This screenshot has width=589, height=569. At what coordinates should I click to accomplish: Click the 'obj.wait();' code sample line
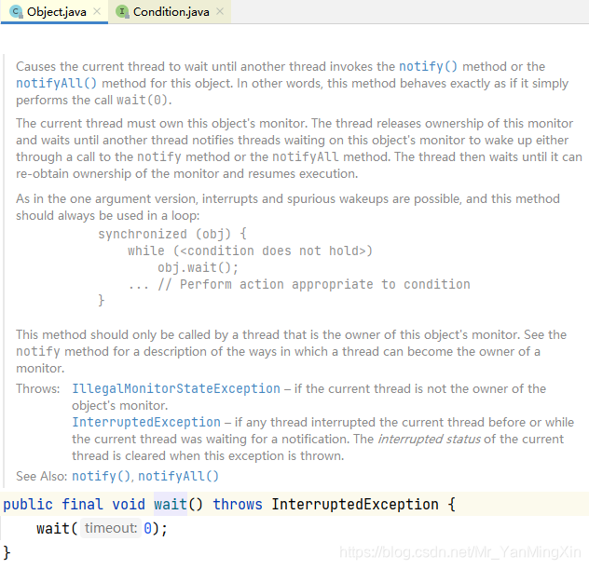point(198,267)
